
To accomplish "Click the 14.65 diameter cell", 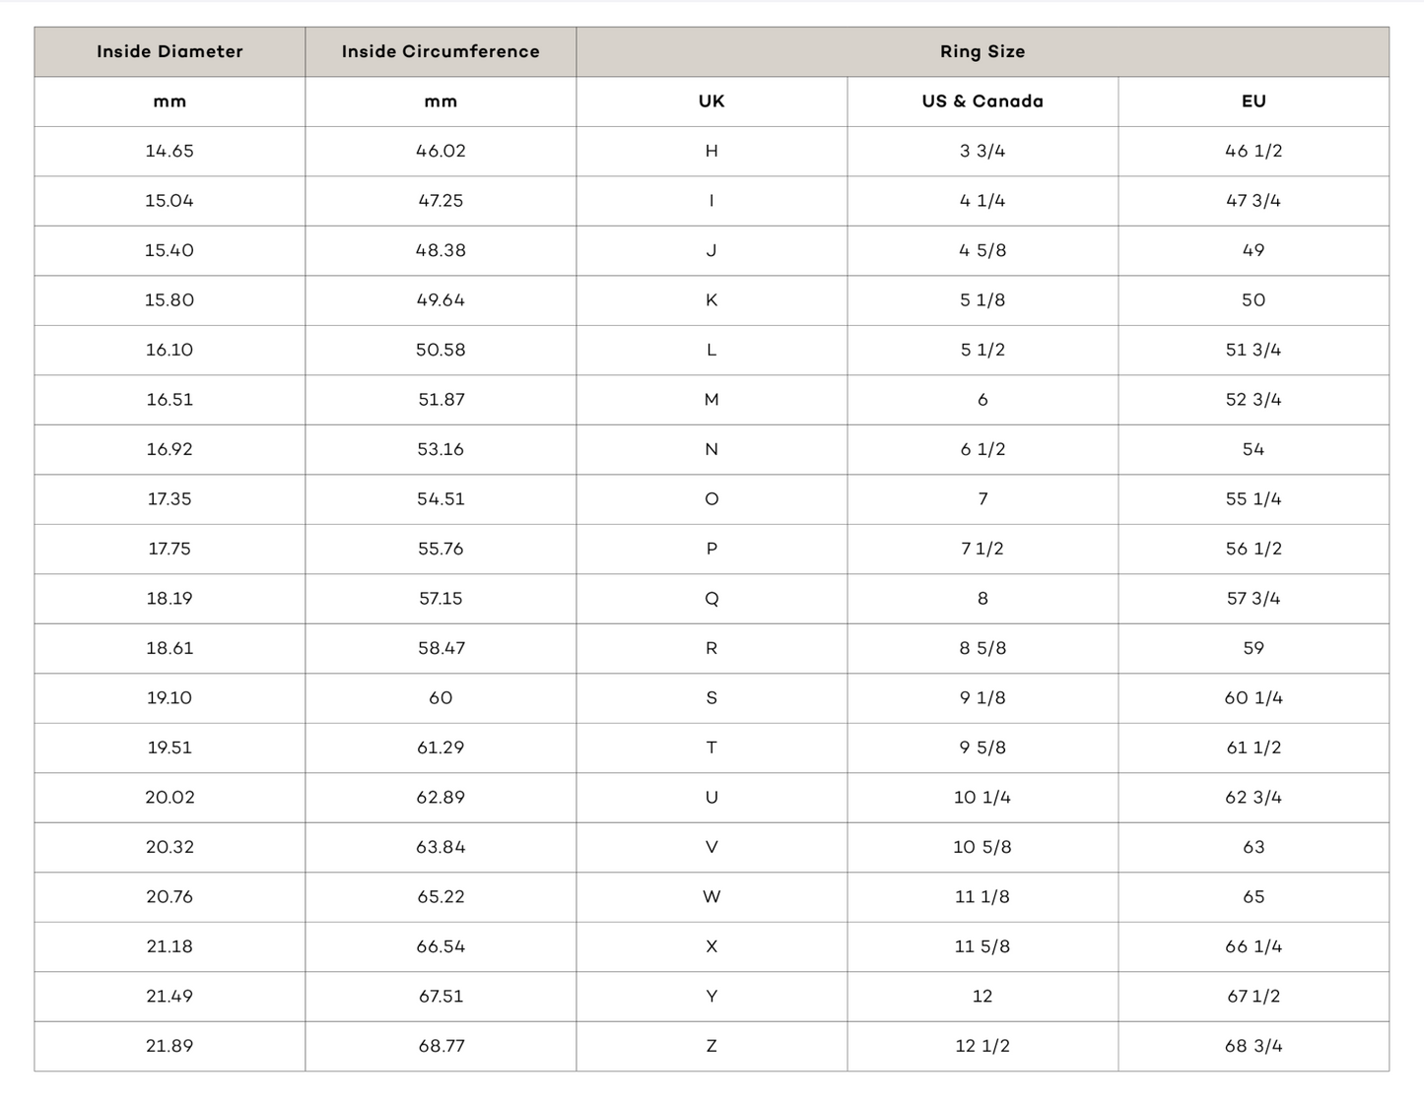I will pos(170,152).
